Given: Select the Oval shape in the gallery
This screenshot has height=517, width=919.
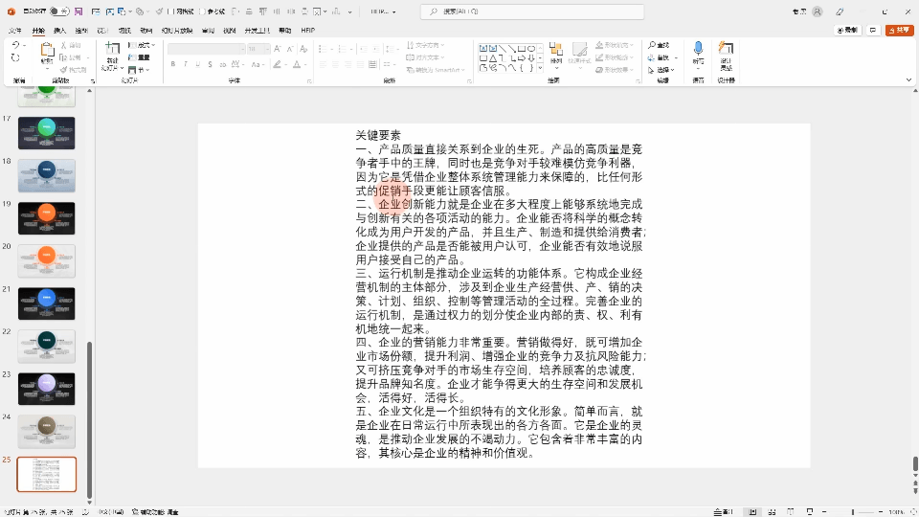Looking at the screenshot, I should point(531,49).
